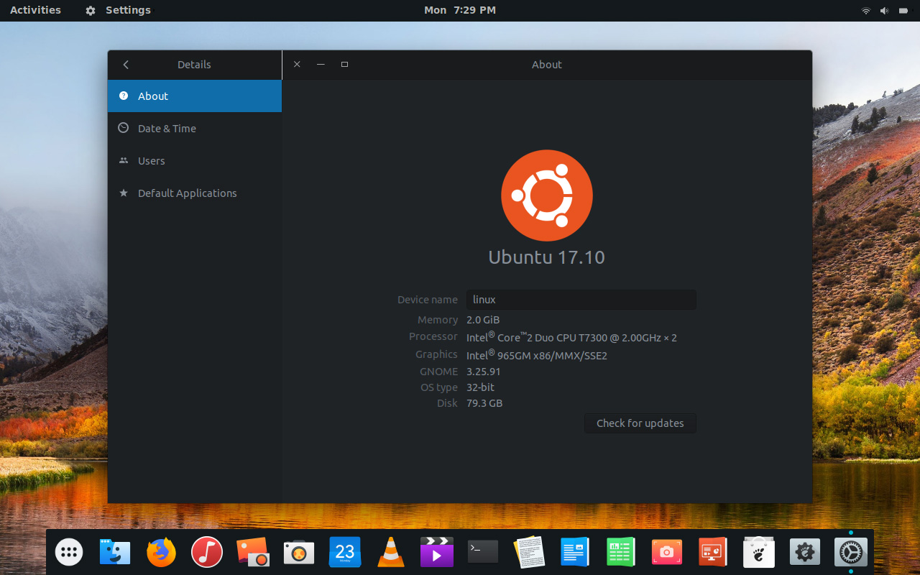
Task: Minimize the Settings window
Action: click(x=321, y=65)
